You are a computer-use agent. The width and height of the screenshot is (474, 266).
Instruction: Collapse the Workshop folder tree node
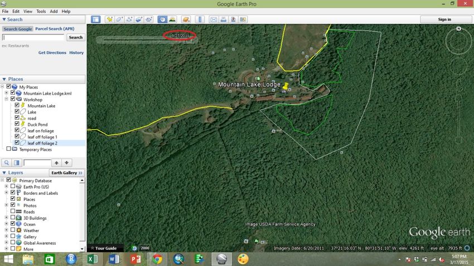click(6, 99)
